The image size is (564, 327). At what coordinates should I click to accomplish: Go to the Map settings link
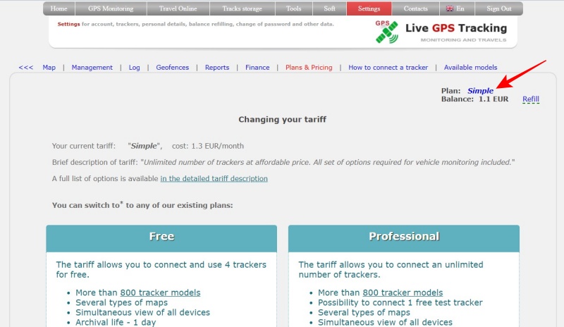click(x=49, y=68)
